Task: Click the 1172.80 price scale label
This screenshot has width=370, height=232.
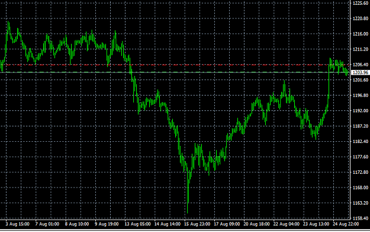Action: [361, 172]
